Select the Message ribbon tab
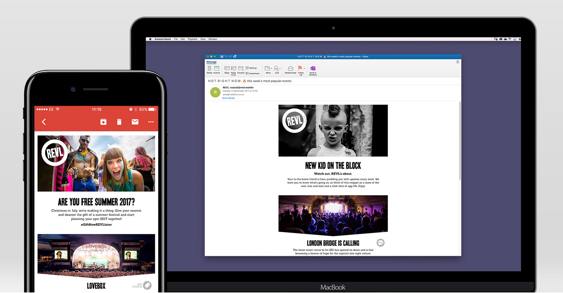The height and width of the screenshot is (293, 563). click(211, 62)
